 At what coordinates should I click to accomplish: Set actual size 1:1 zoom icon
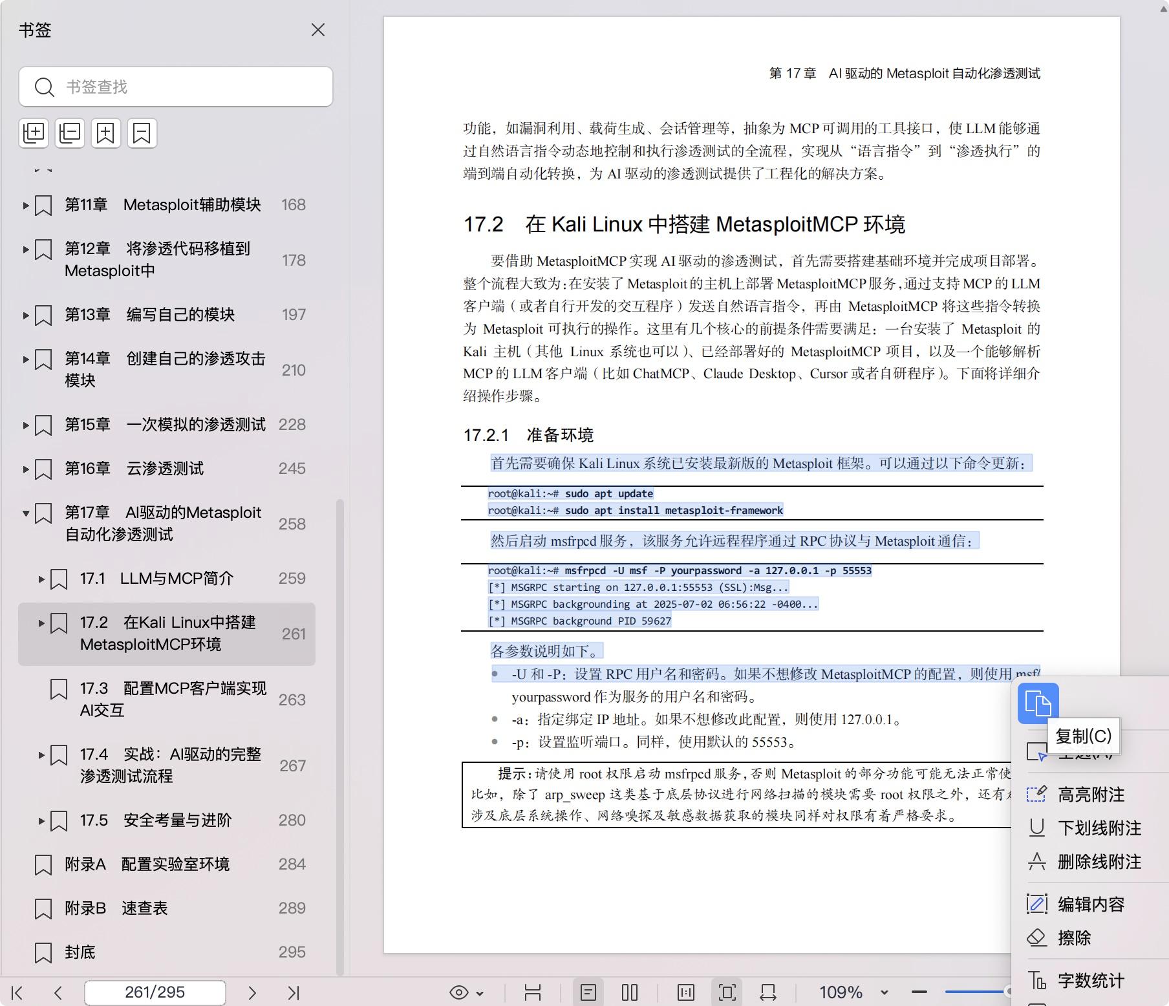point(686,992)
